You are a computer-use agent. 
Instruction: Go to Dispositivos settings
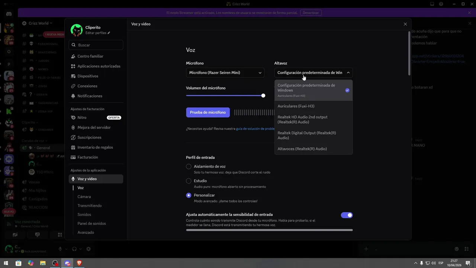96,76
